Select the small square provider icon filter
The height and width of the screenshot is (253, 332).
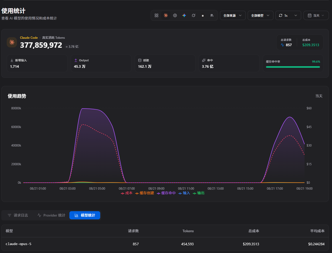tap(203, 15)
